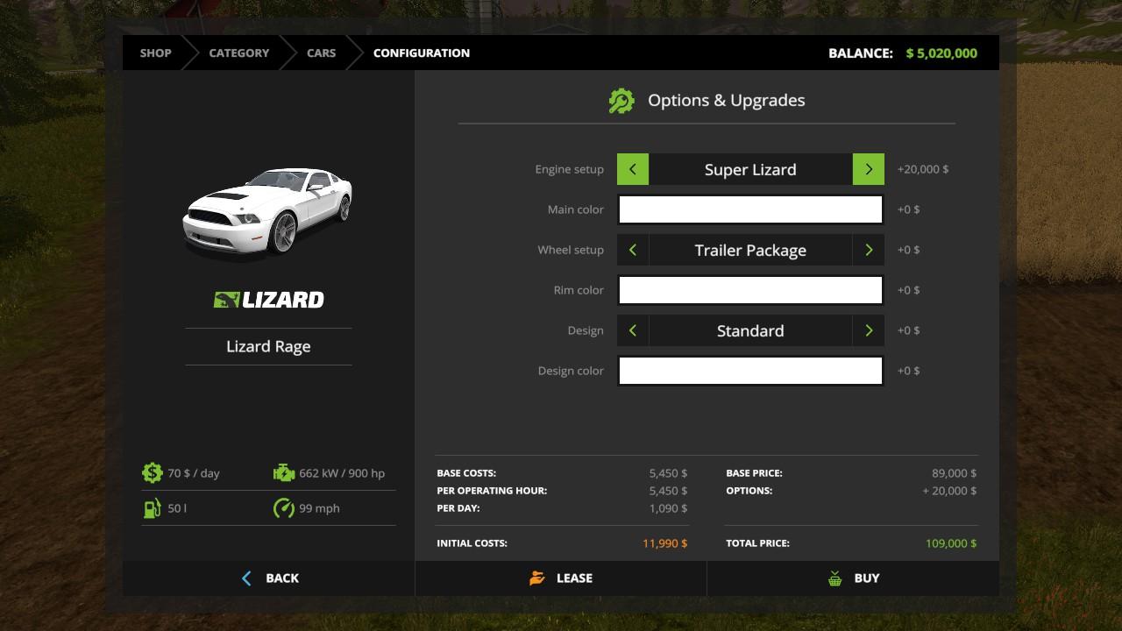Select next engine setup option
Image resolution: width=1122 pixels, height=631 pixels.
tap(869, 169)
